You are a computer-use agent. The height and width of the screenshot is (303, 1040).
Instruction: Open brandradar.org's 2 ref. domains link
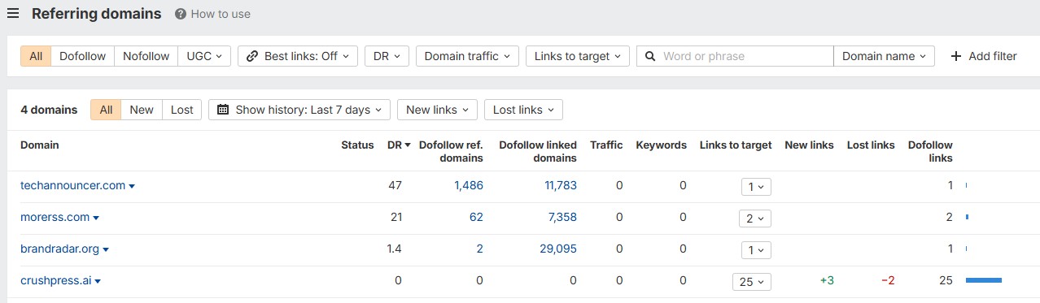(x=479, y=249)
